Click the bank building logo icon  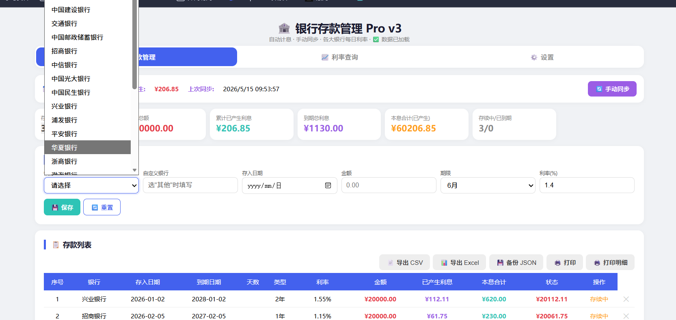[x=284, y=28]
